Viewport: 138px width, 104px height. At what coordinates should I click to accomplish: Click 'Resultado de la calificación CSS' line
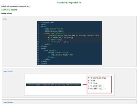click(x=16, y=6)
